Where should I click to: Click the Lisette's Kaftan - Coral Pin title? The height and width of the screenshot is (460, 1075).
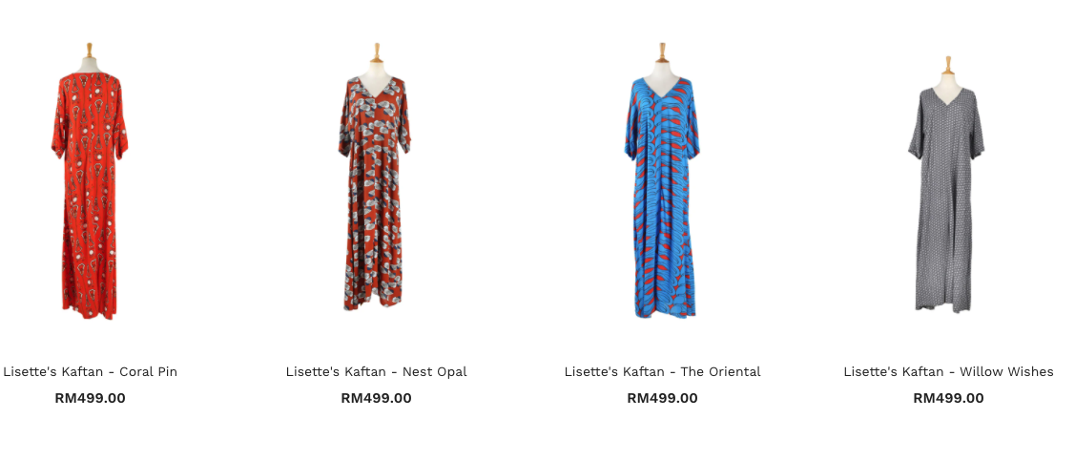(x=90, y=371)
